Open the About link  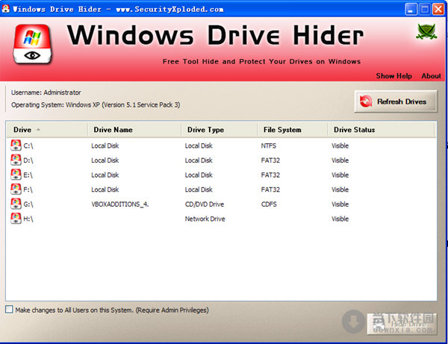click(431, 76)
